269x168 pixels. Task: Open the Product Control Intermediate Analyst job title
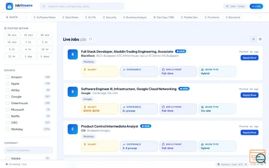pos(110,126)
